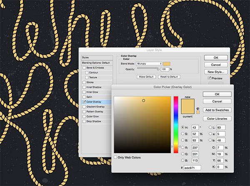The image size is (250, 186).
Task: Click the Opacity slider handle
Action: [x=158, y=70]
